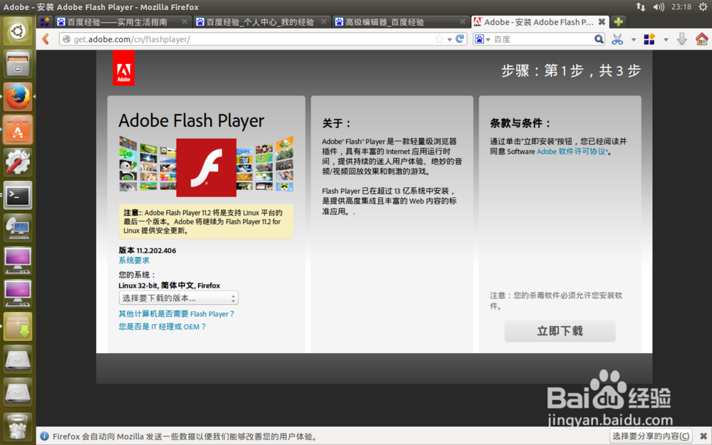
Task: Click the 立即下载 download button
Action: (560, 330)
